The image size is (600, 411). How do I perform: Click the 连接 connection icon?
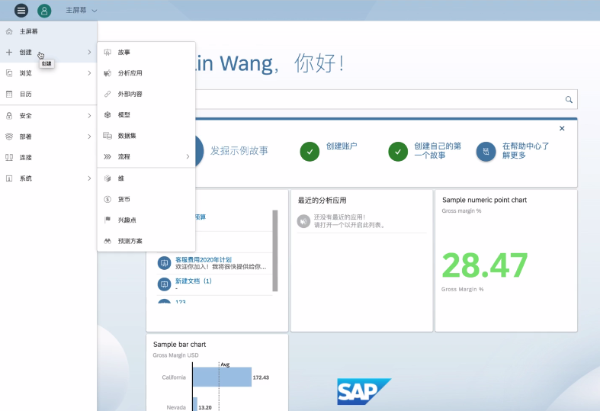coord(9,157)
